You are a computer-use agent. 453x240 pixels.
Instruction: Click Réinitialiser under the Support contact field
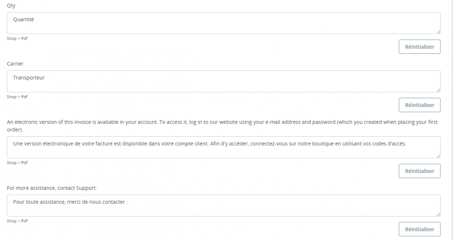tap(419, 229)
